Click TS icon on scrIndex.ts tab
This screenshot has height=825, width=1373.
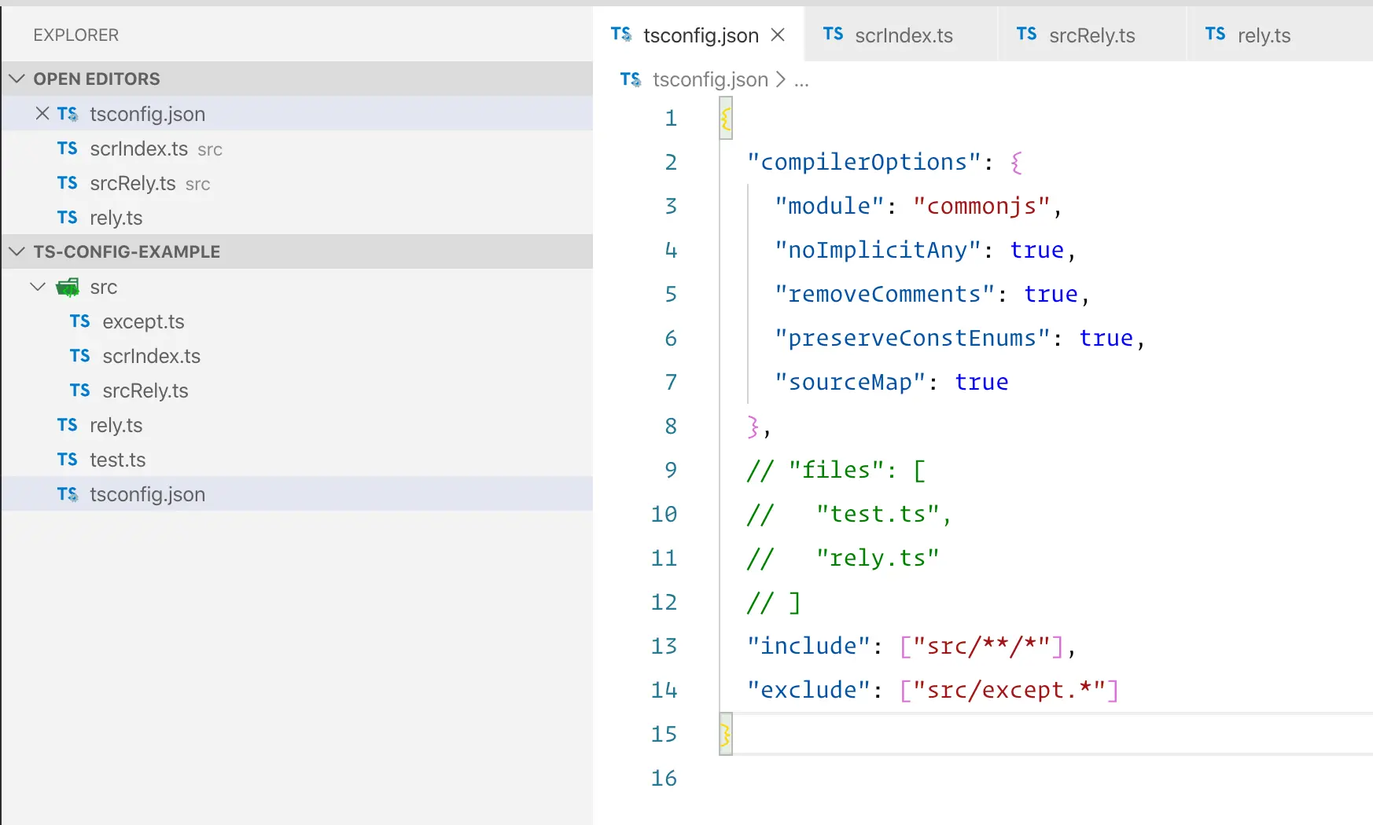[x=833, y=34]
